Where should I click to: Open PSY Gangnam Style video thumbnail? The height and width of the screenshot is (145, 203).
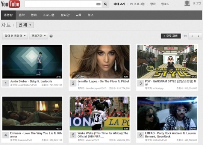tap(167, 62)
